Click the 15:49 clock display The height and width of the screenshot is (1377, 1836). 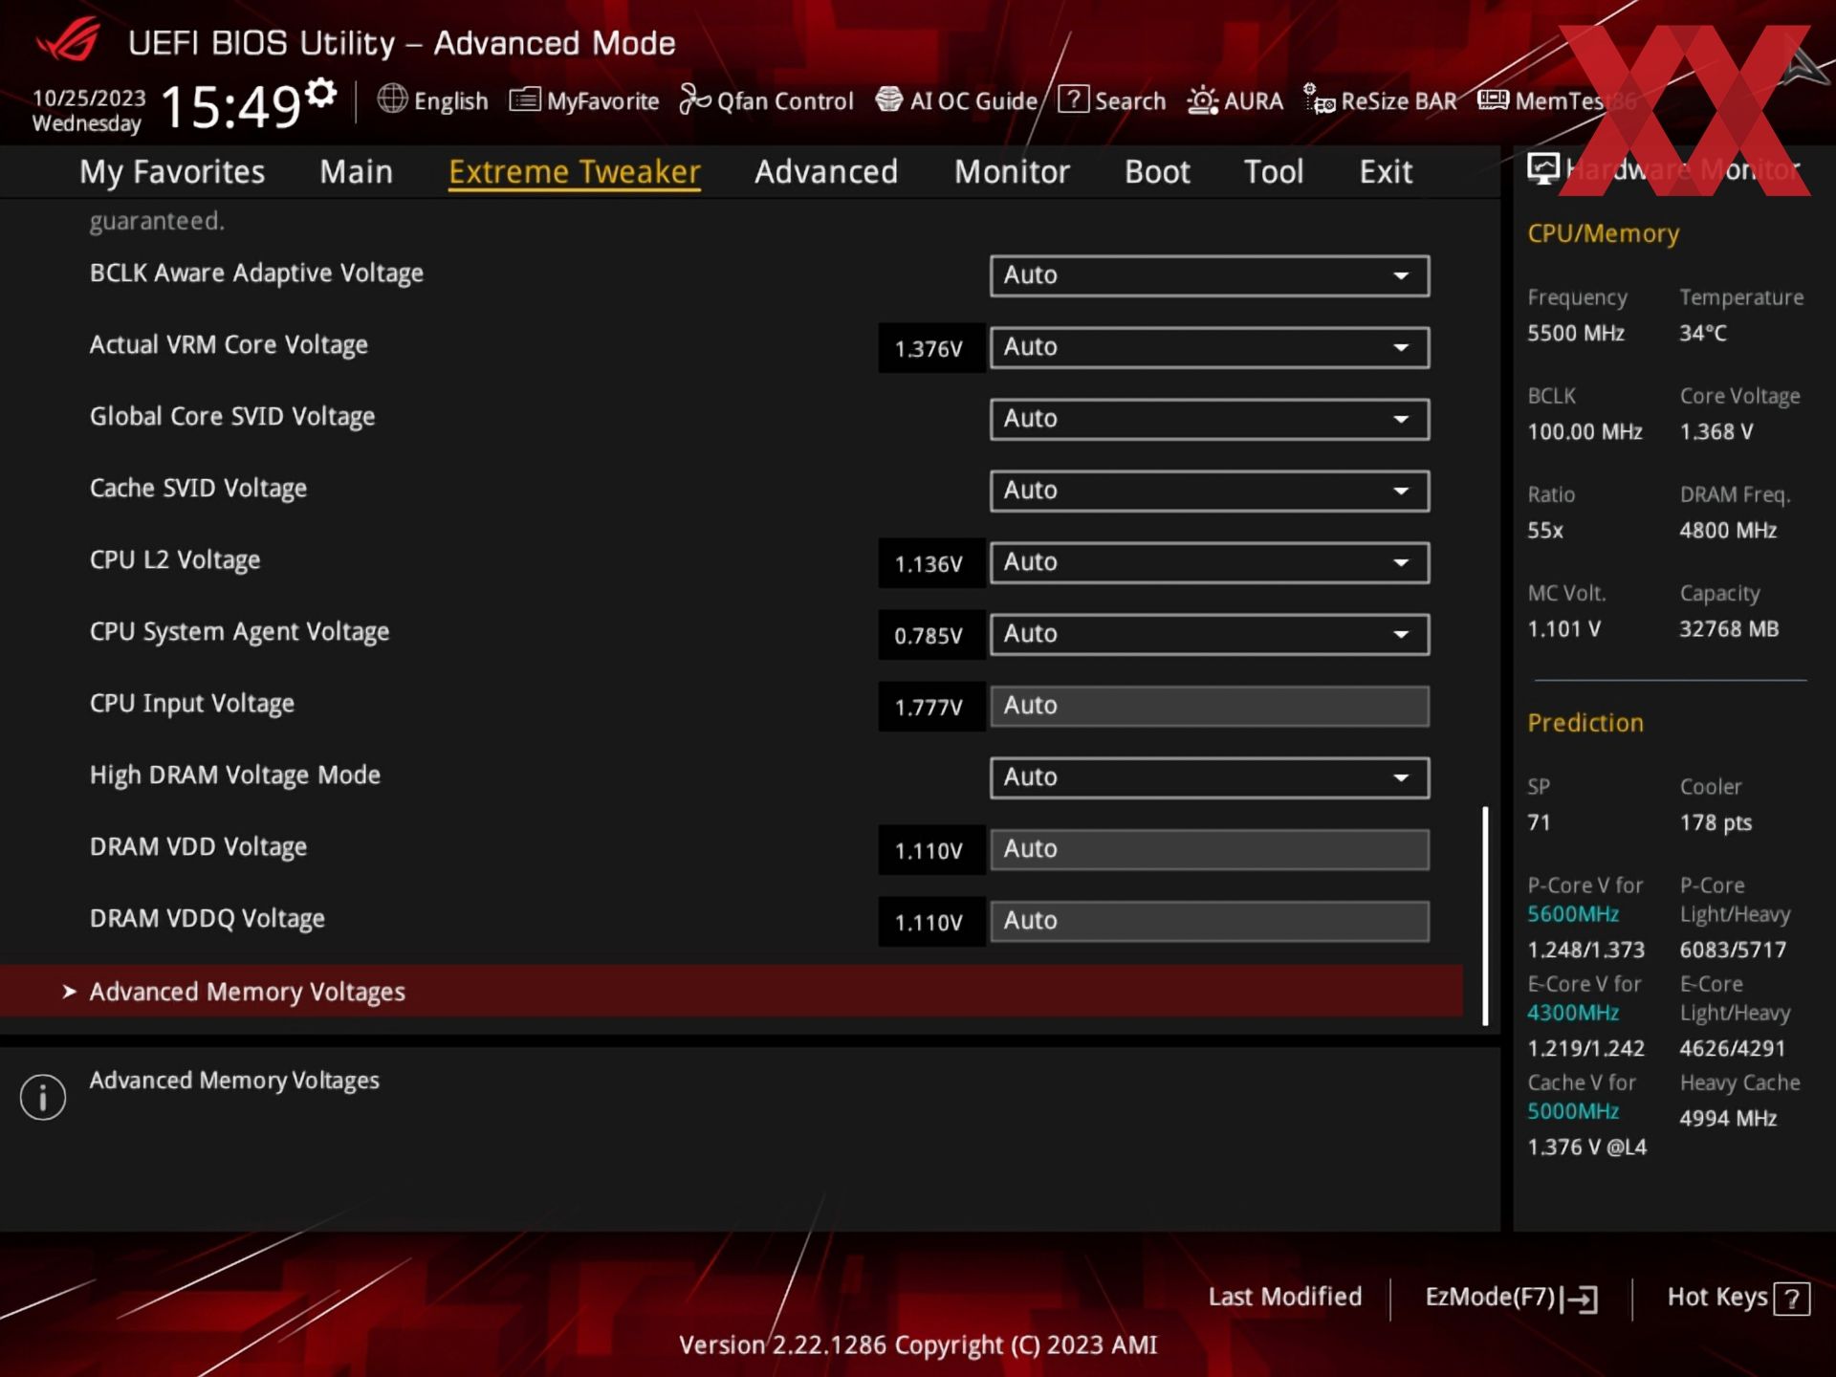(x=230, y=106)
